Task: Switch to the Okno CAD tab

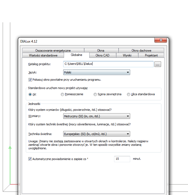Action: [102, 55]
